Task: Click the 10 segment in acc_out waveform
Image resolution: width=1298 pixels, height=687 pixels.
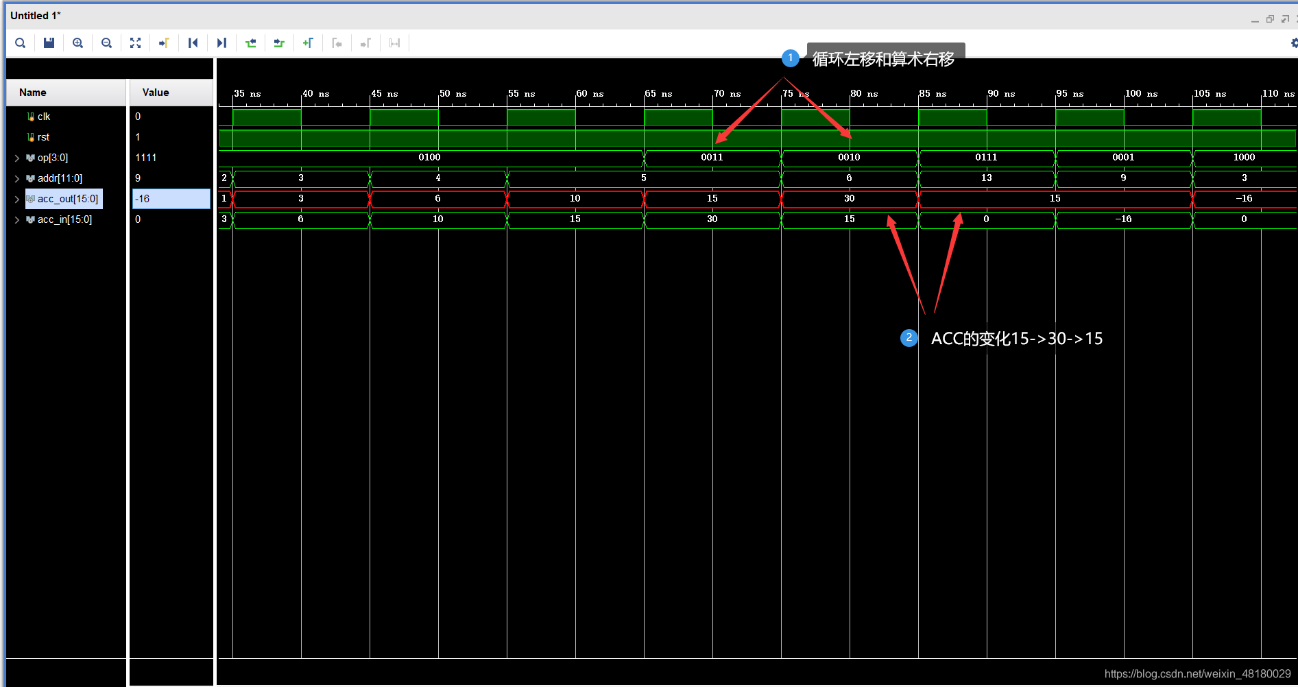Action: coord(575,199)
